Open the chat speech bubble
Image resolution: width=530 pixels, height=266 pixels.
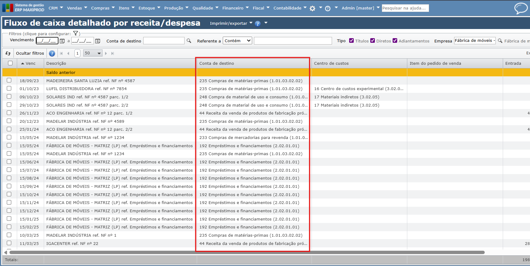coord(521,8)
